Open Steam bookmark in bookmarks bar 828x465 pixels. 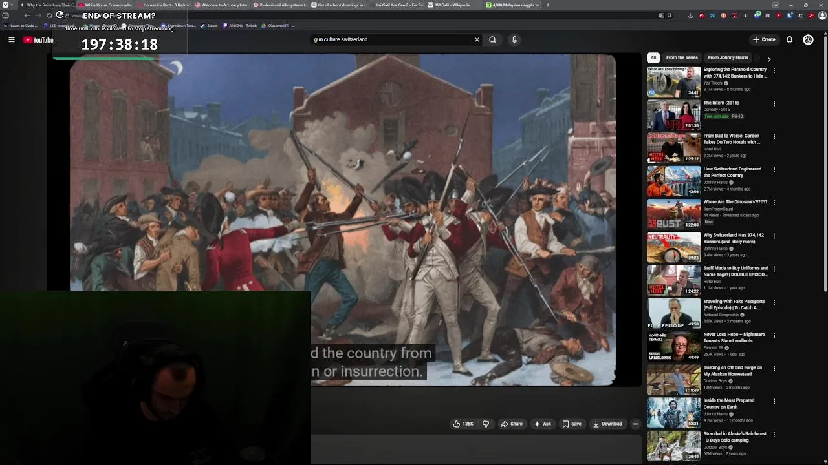click(x=210, y=26)
